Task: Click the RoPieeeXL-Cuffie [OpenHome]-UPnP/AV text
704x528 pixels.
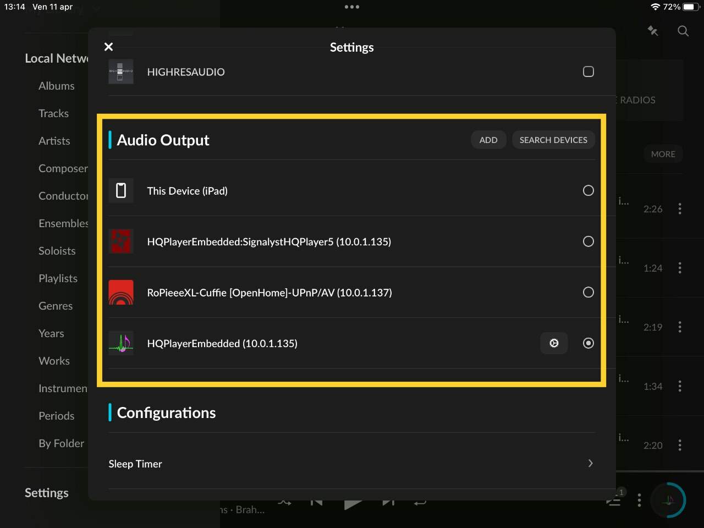Action: pos(269,293)
